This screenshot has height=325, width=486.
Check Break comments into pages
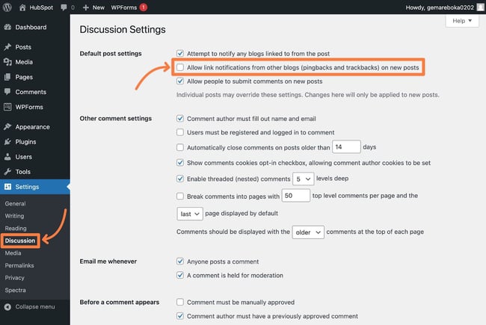point(180,196)
